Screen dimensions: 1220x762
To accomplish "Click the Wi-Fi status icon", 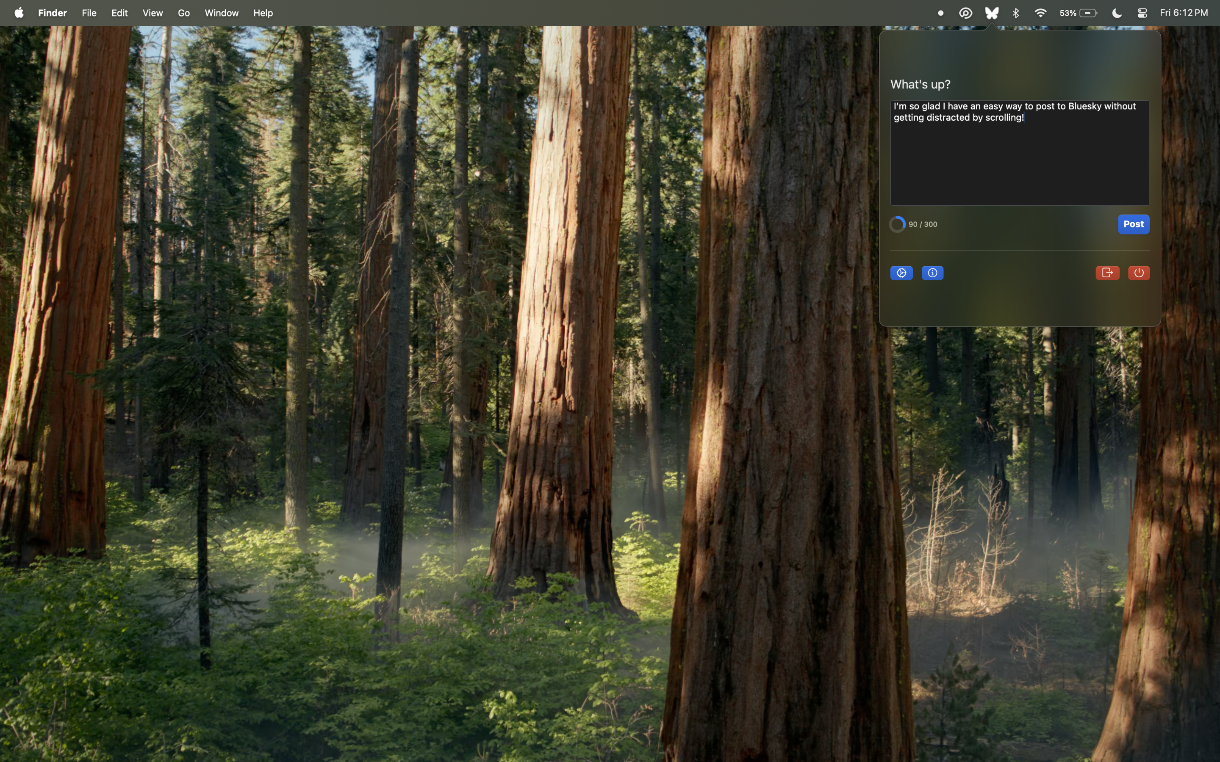I will (x=1040, y=13).
